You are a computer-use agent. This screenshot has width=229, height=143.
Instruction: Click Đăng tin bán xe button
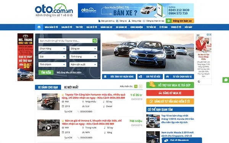click(180, 21)
